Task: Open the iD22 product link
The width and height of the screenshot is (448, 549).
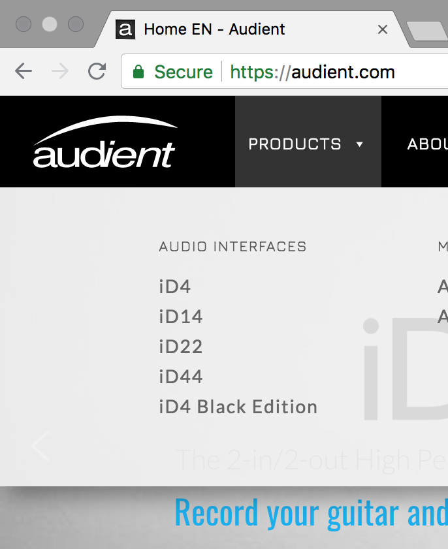Action: 181,347
